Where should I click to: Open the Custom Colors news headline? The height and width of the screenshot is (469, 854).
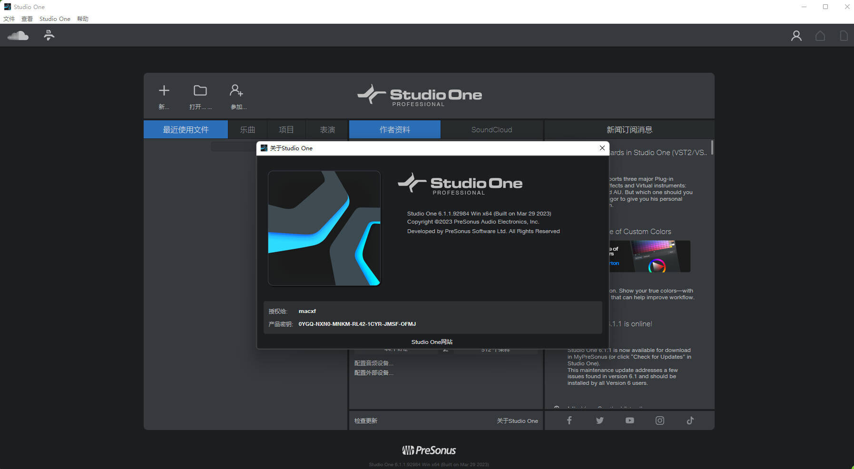(640, 232)
